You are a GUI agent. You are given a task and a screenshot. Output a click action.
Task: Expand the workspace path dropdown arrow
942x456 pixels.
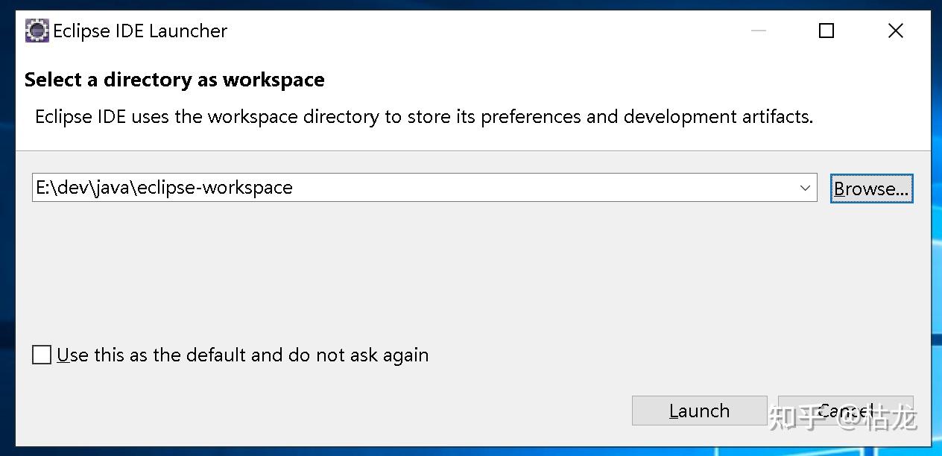[805, 188]
